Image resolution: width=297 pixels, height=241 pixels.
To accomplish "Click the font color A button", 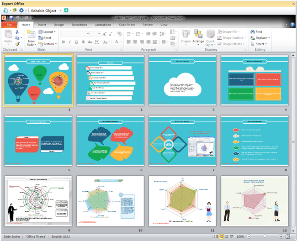I will 117,42.
